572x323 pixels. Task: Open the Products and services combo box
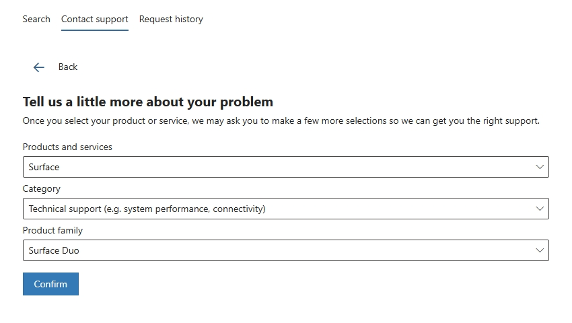coord(285,167)
